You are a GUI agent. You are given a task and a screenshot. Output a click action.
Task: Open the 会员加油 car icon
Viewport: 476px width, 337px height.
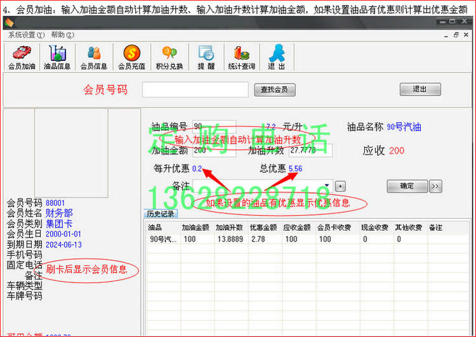(x=22, y=57)
